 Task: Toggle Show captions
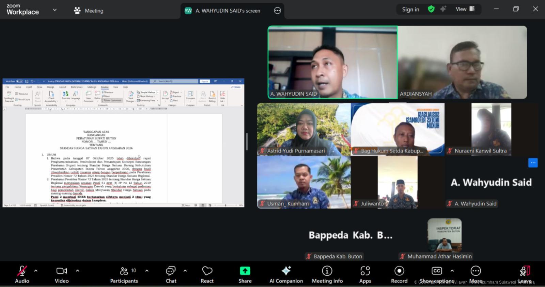point(437,274)
